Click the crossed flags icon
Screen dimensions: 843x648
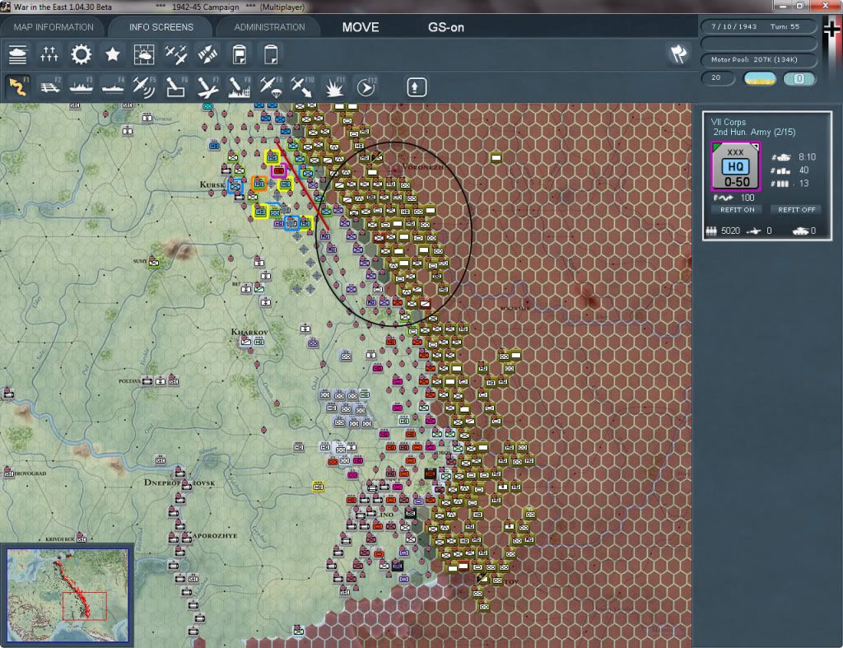point(678,54)
